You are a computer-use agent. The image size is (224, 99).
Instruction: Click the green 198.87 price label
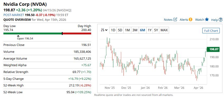click(213, 49)
